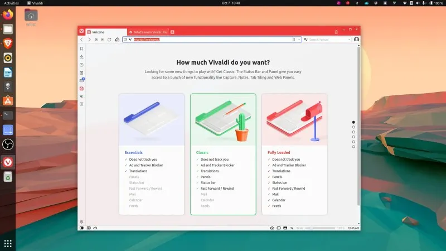Click the Classic cactus illustration
The image size is (446, 251).
(224, 119)
